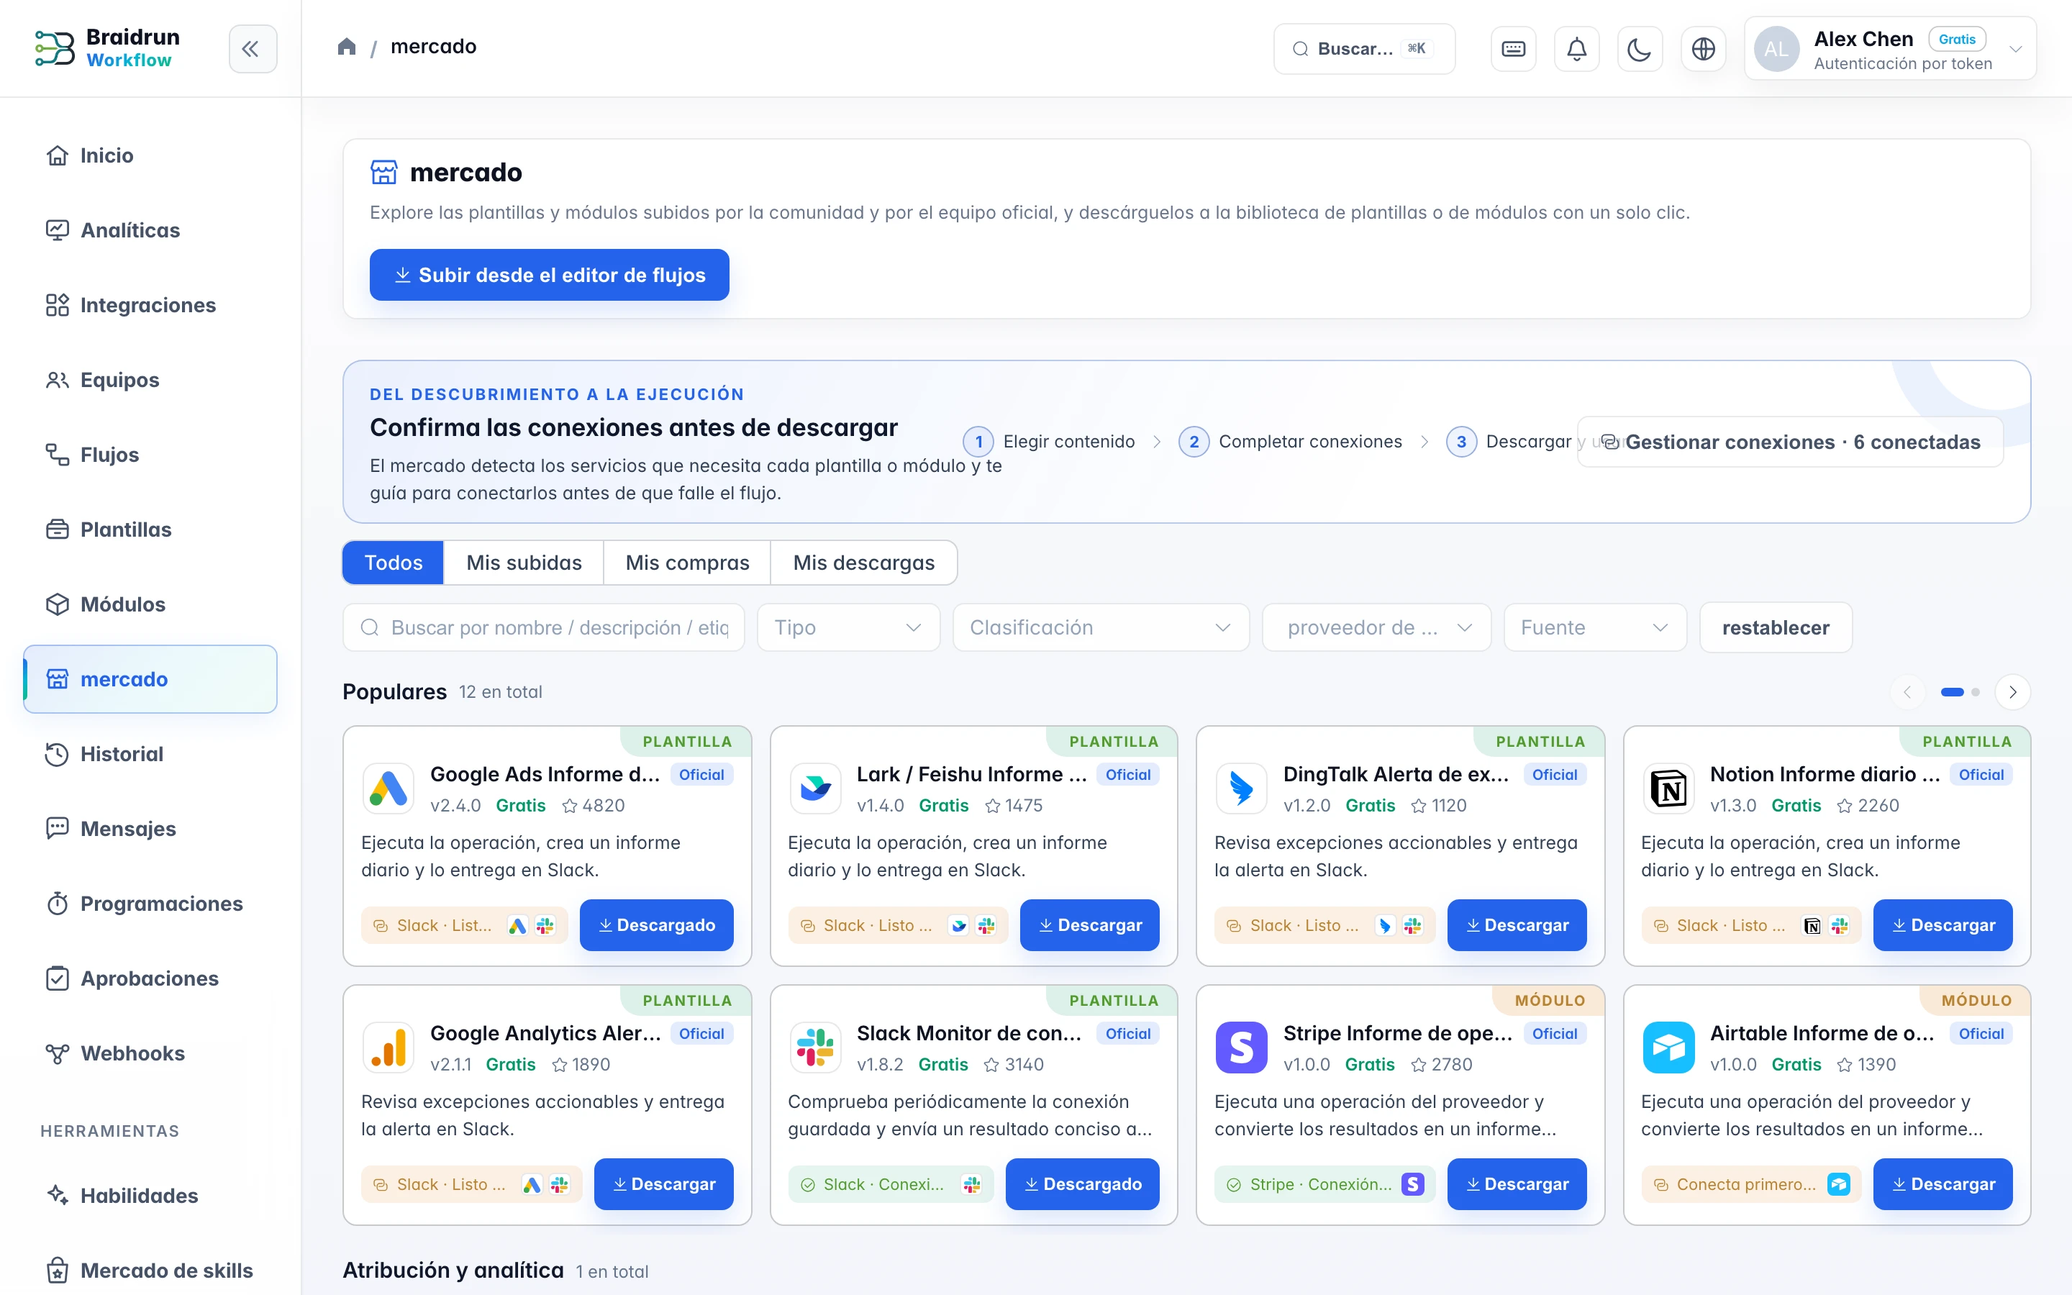The image size is (2072, 1295).
Task: Open Google Ads Informe card title
Action: (x=545, y=774)
